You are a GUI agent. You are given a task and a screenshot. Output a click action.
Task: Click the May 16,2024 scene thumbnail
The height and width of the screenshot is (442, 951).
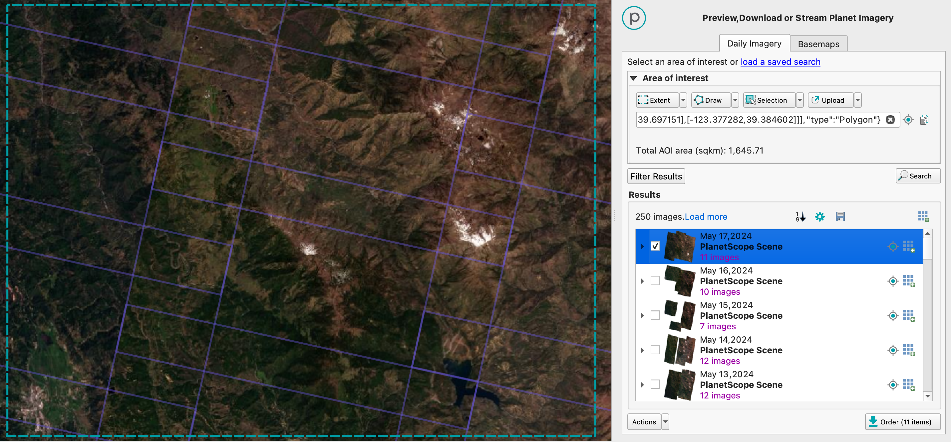pyautogui.click(x=680, y=281)
